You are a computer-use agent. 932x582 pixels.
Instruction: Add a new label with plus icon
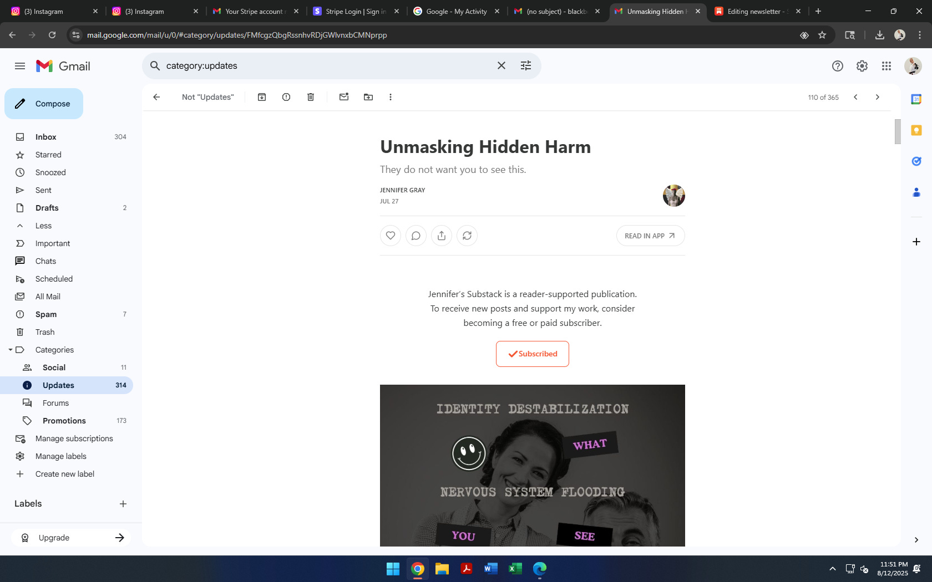(x=123, y=504)
